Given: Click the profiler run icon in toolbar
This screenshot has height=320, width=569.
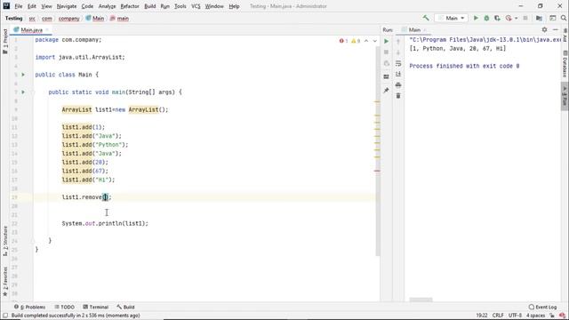Looking at the screenshot, I should pos(509,18).
